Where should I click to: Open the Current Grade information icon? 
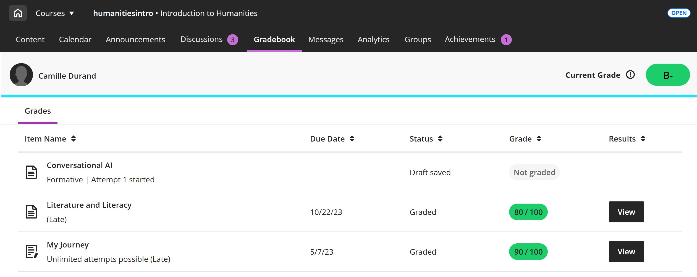pyautogui.click(x=630, y=74)
